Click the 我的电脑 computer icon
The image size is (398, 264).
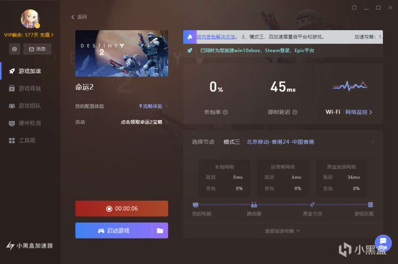coord(195,205)
